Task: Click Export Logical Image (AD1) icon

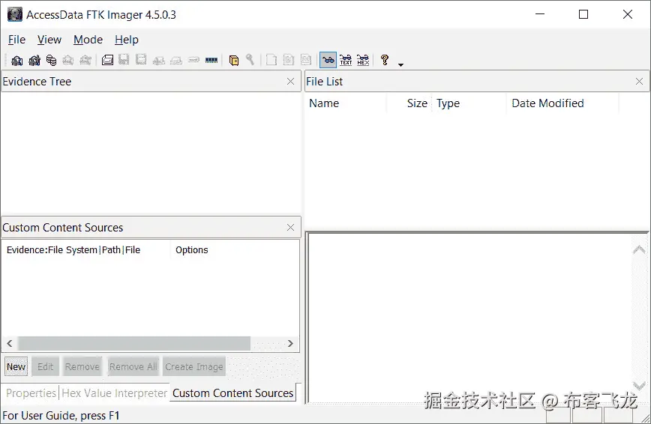Action: point(142,60)
